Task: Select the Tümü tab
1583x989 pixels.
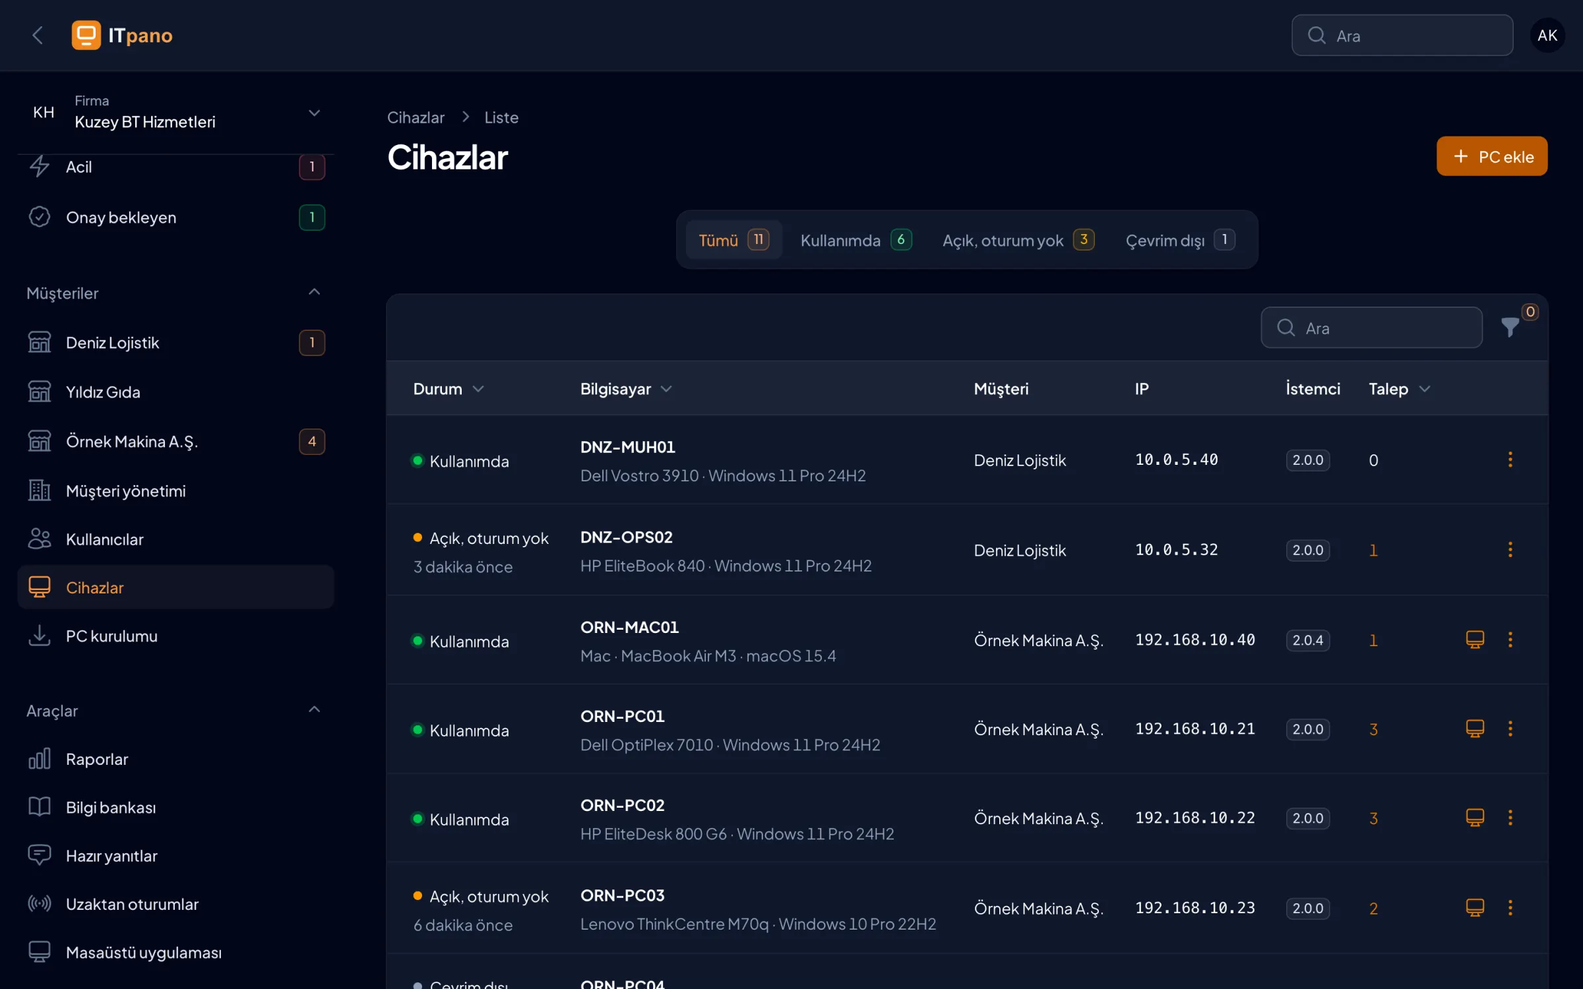Action: point(733,240)
